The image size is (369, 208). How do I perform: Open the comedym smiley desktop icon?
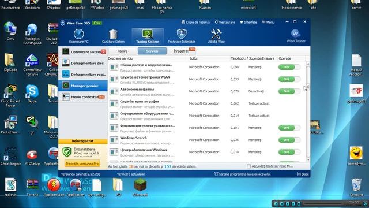click(356, 155)
